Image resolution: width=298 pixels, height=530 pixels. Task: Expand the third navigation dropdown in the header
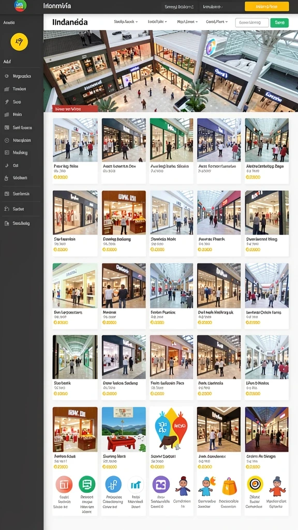tap(187, 22)
